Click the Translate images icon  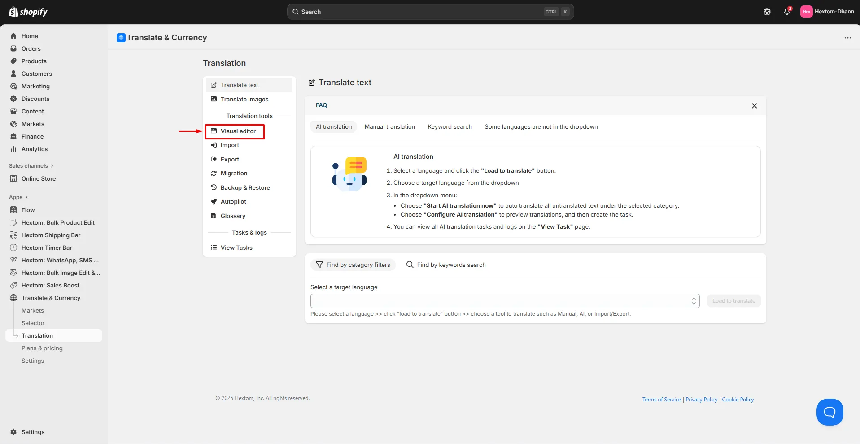214,99
